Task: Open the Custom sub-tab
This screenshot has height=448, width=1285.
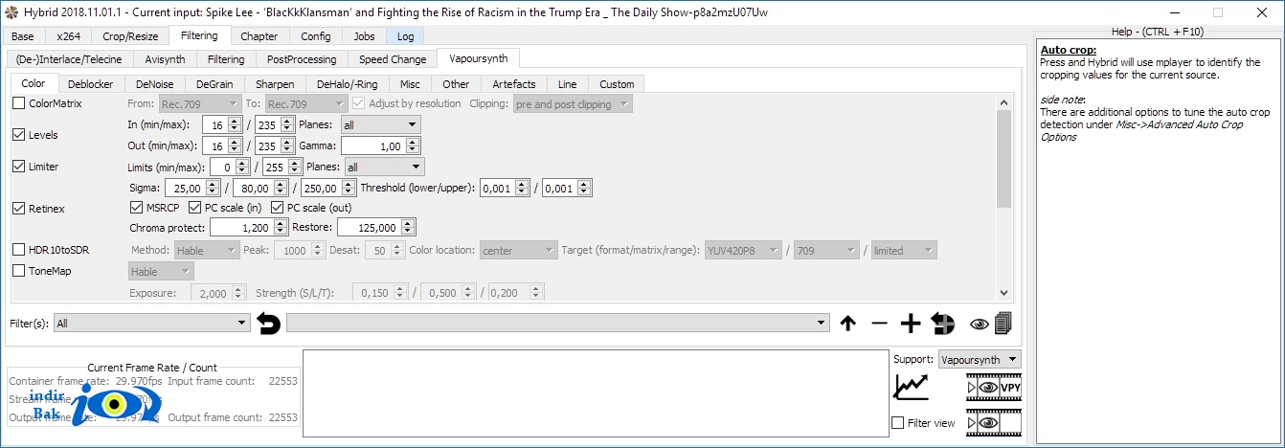Action: [617, 84]
